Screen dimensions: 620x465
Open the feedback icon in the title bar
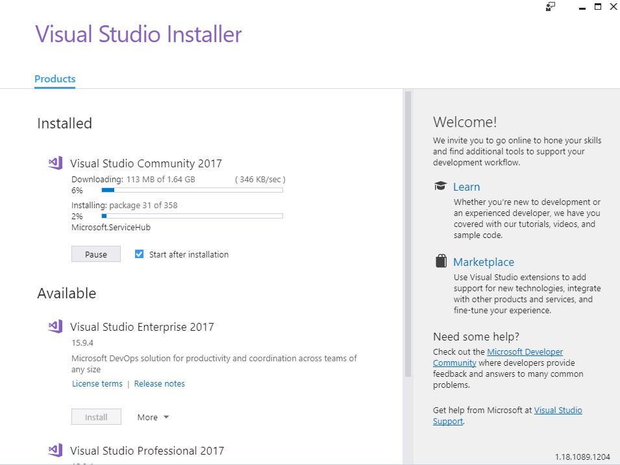click(550, 6)
